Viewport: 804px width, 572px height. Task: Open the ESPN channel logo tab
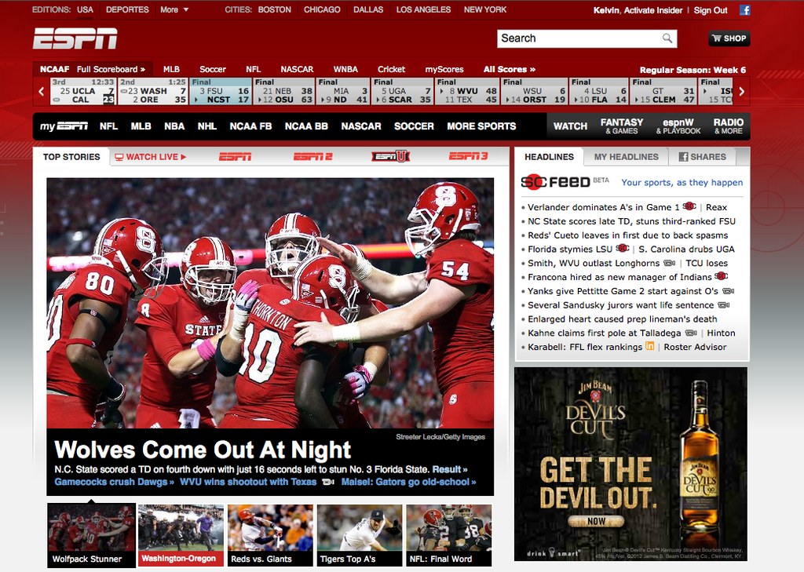pos(235,157)
